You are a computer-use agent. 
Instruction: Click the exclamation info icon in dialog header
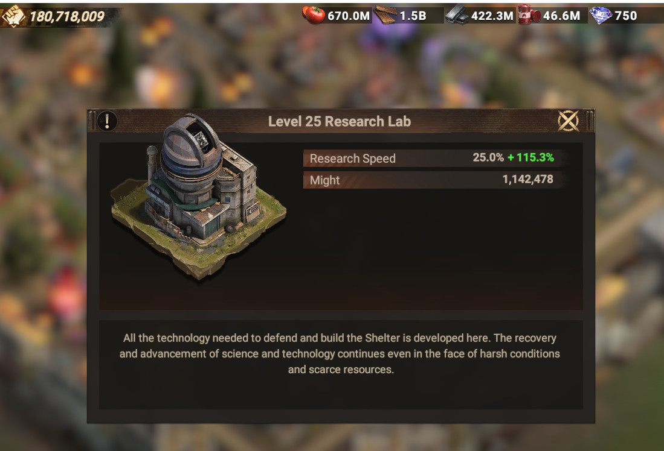click(107, 121)
